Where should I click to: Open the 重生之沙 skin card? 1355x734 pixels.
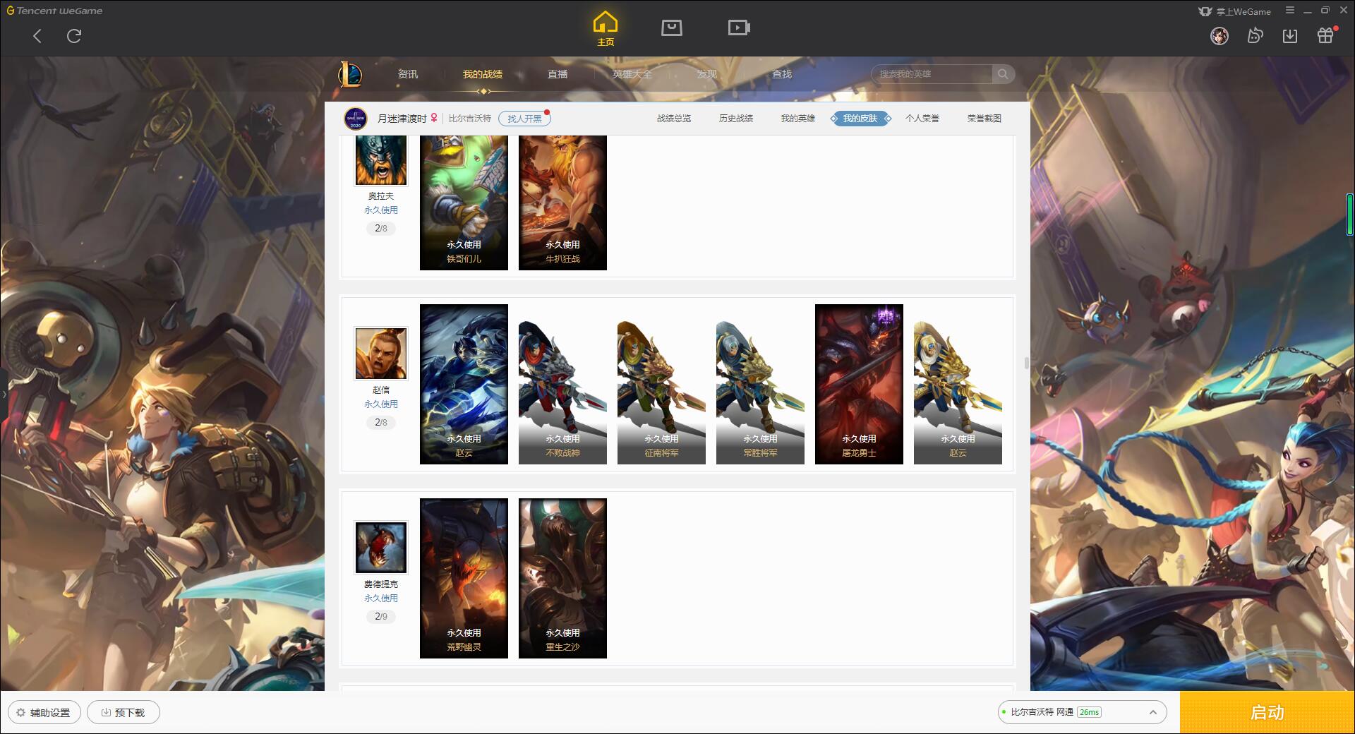click(562, 579)
